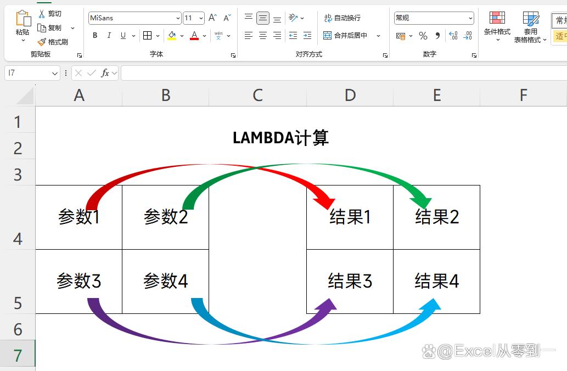567x371 pixels.
Task: Increase font size with the larger A icon
Action: click(212, 18)
